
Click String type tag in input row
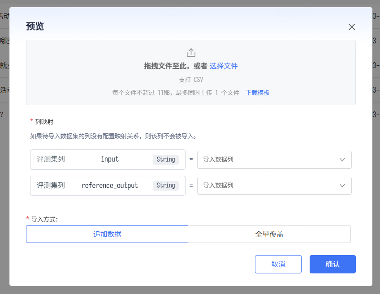coord(166,159)
